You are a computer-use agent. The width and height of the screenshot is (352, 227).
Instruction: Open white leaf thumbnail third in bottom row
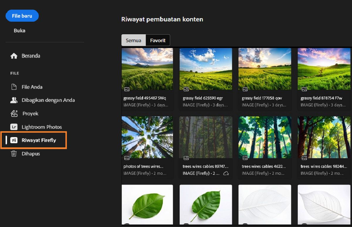coord(265,205)
